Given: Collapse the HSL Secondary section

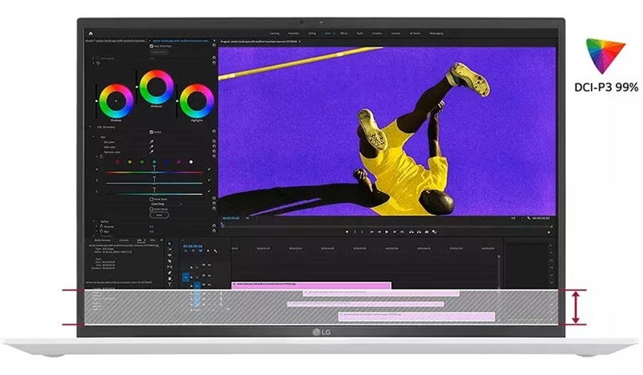Looking at the screenshot, I should [90, 127].
